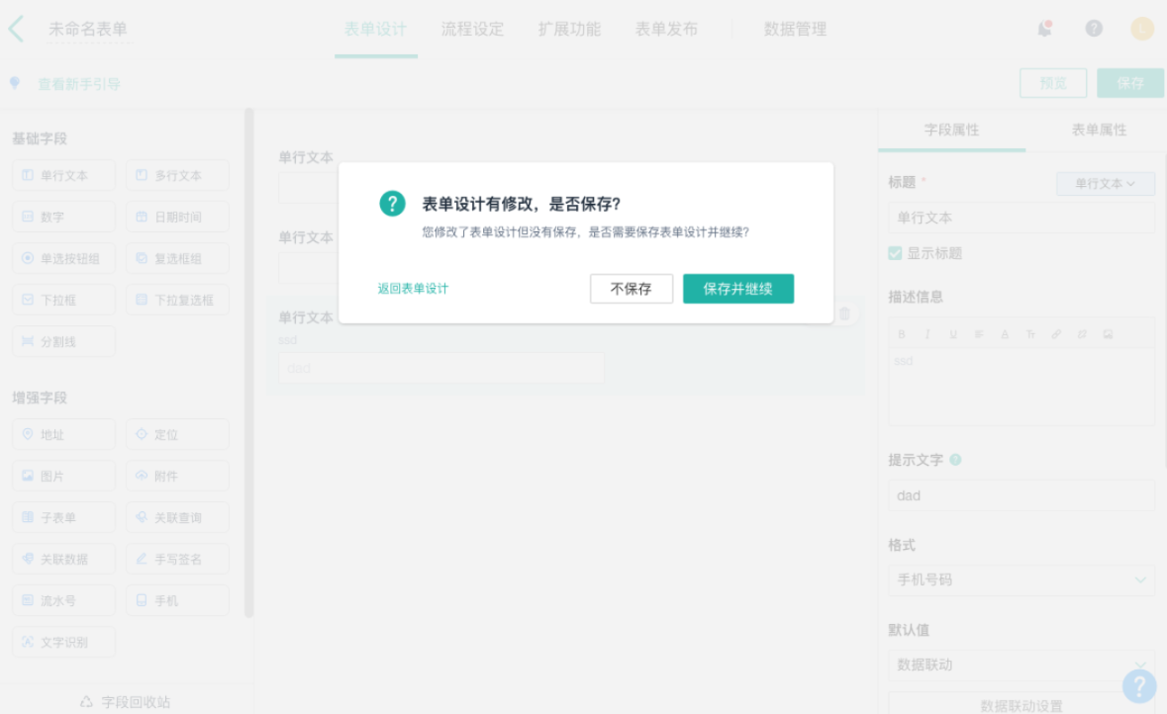
Task: Add the 图片 enhanced field
Action: pyautogui.click(x=64, y=476)
